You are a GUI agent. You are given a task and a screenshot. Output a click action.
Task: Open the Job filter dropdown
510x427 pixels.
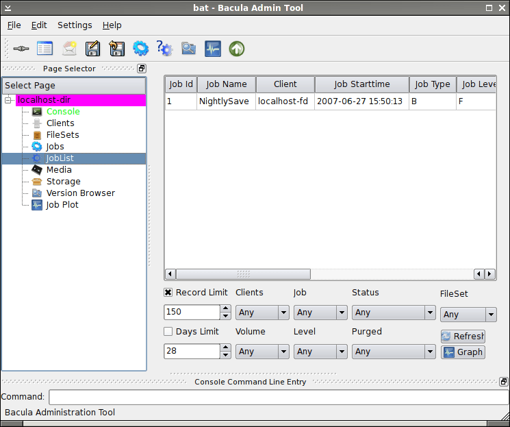coord(320,313)
